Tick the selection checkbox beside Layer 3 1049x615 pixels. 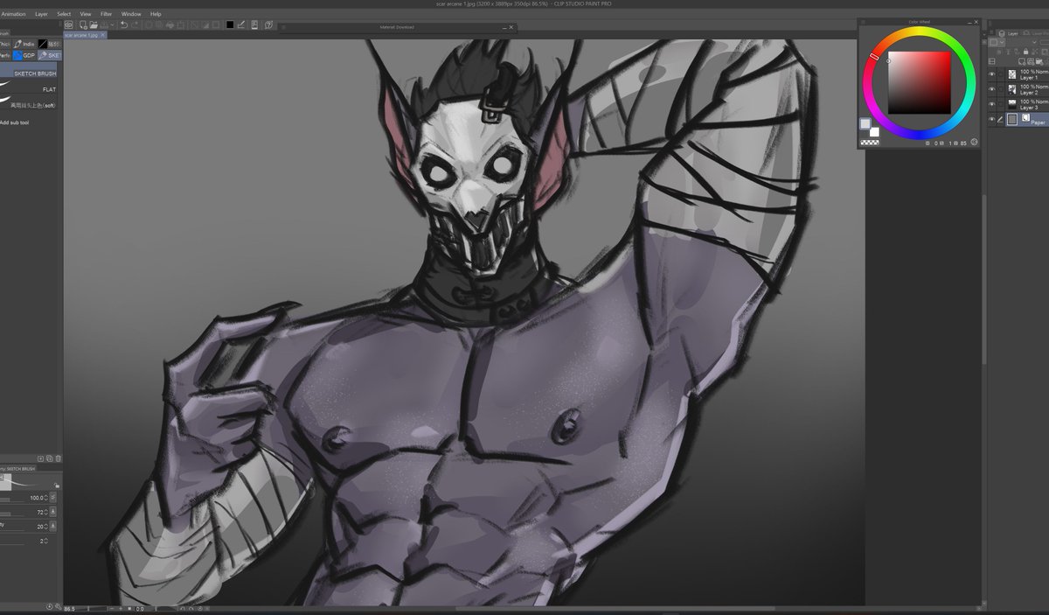pyautogui.click(x=1001, y=104)
